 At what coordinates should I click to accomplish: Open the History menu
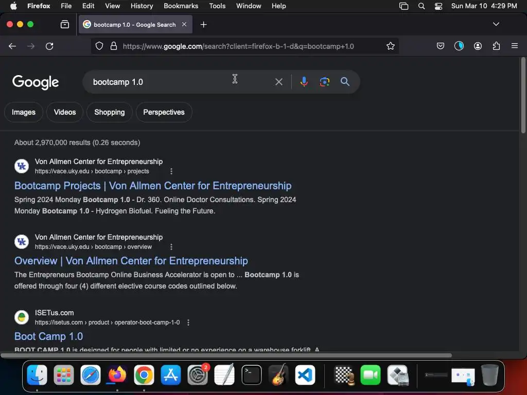pyautogui.click(x=142, y=6)
